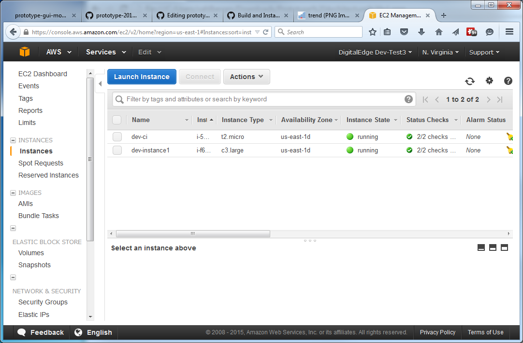Sort by Instance Type column header
The image size is (523, 343).
tap(243, 120)
